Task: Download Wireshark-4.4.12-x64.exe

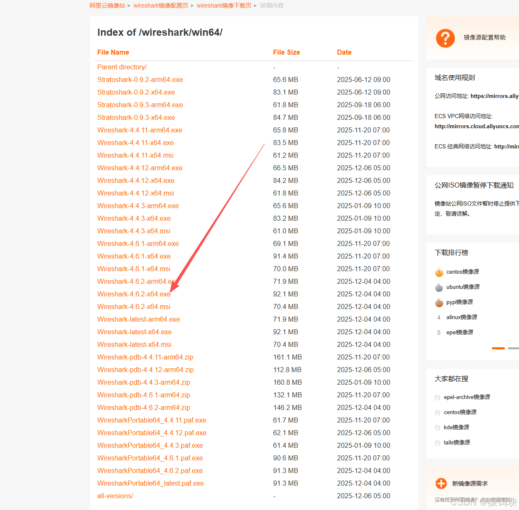Action: point(136,180)
